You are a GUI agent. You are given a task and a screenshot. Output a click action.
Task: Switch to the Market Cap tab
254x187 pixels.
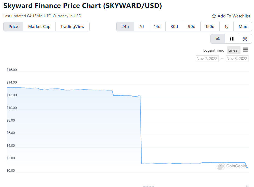[x=39, y=27]
